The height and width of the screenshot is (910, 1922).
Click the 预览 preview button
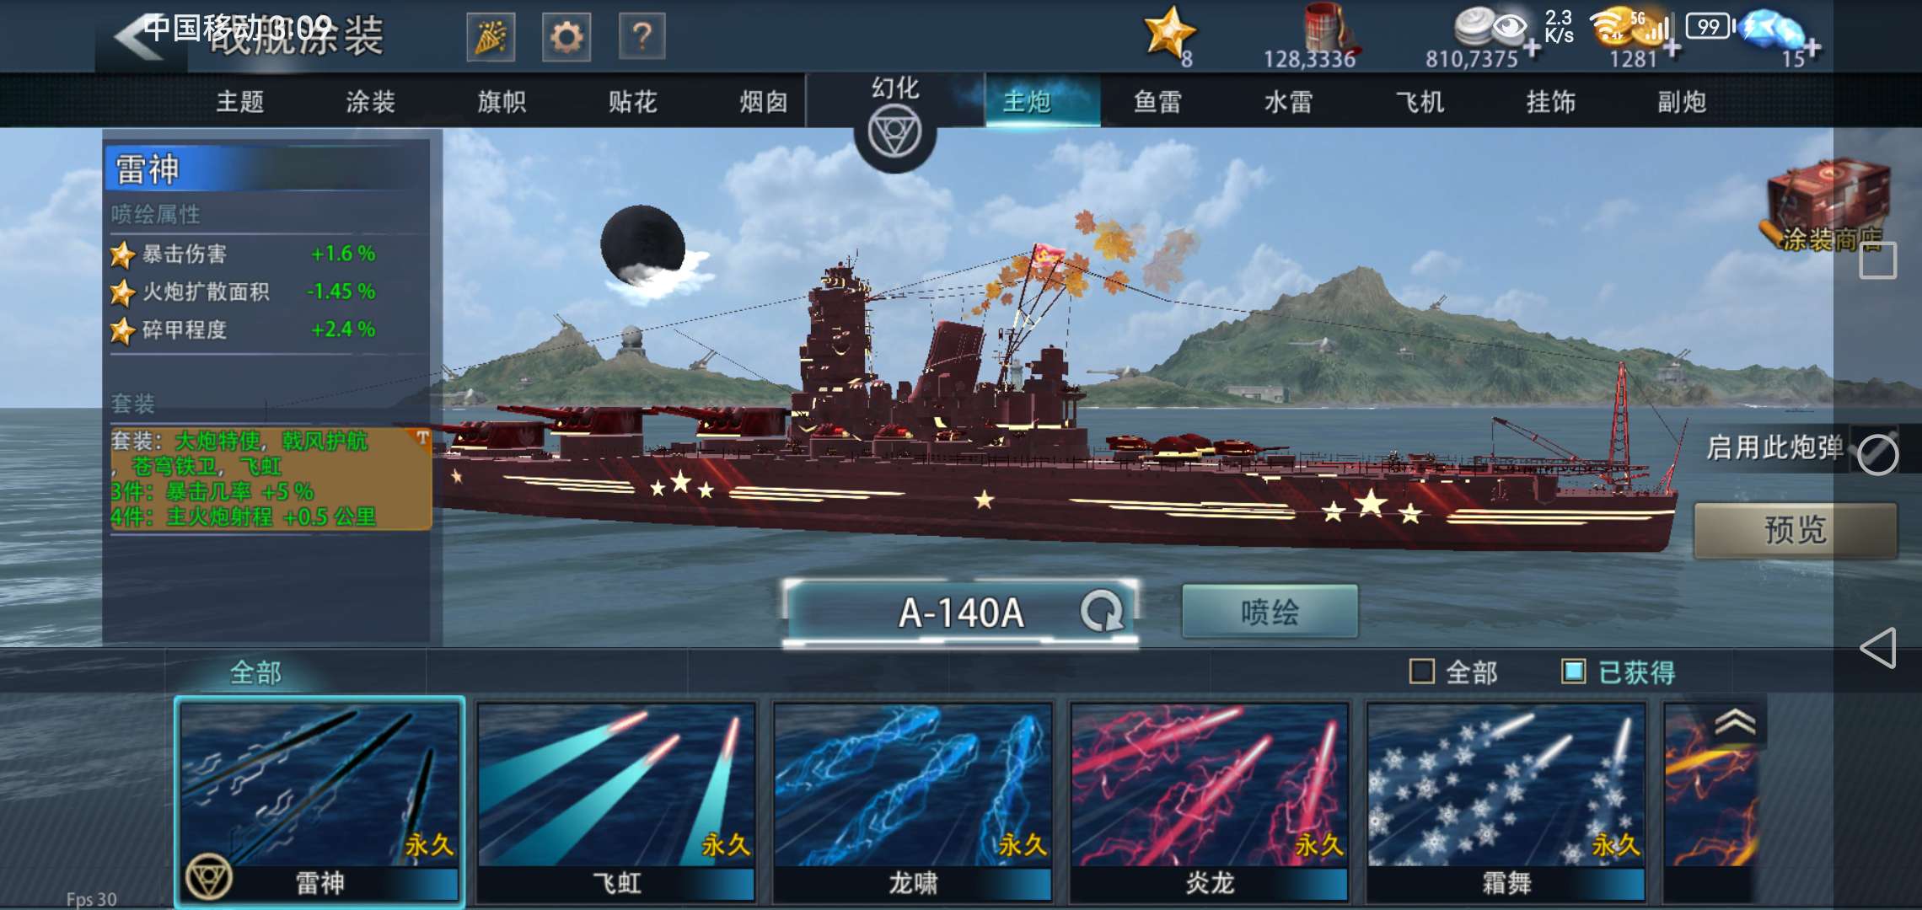pos(1796,530)
